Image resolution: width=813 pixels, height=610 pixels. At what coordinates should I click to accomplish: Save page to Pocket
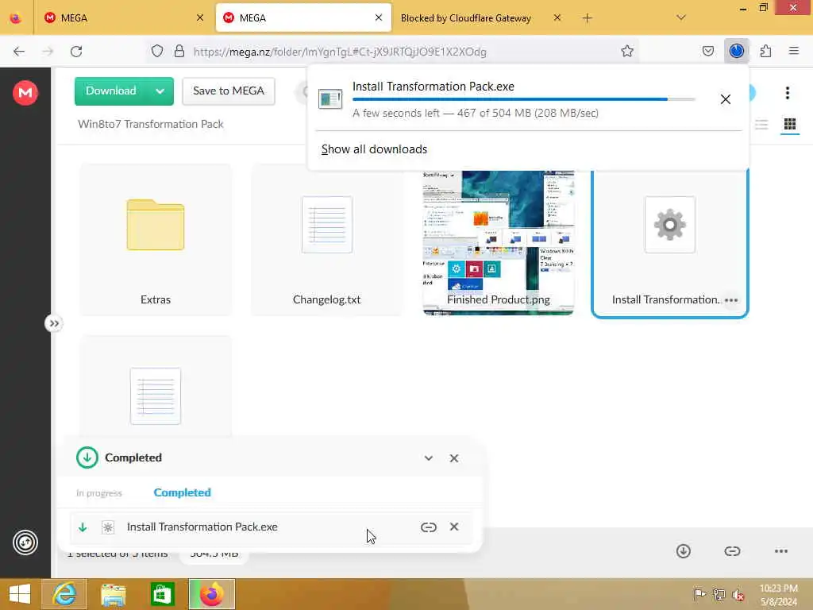(x=707, y=51)
